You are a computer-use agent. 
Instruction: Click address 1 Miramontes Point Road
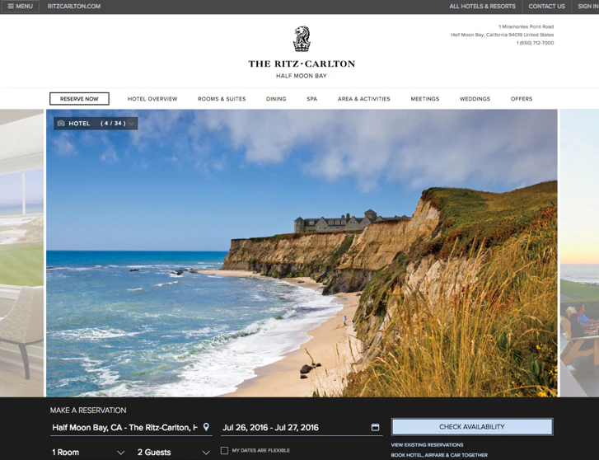tap(526, 26)
